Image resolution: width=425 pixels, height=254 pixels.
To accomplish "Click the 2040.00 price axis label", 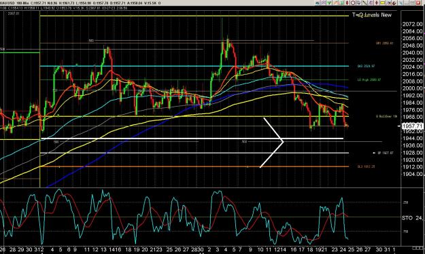I will 413,53.
